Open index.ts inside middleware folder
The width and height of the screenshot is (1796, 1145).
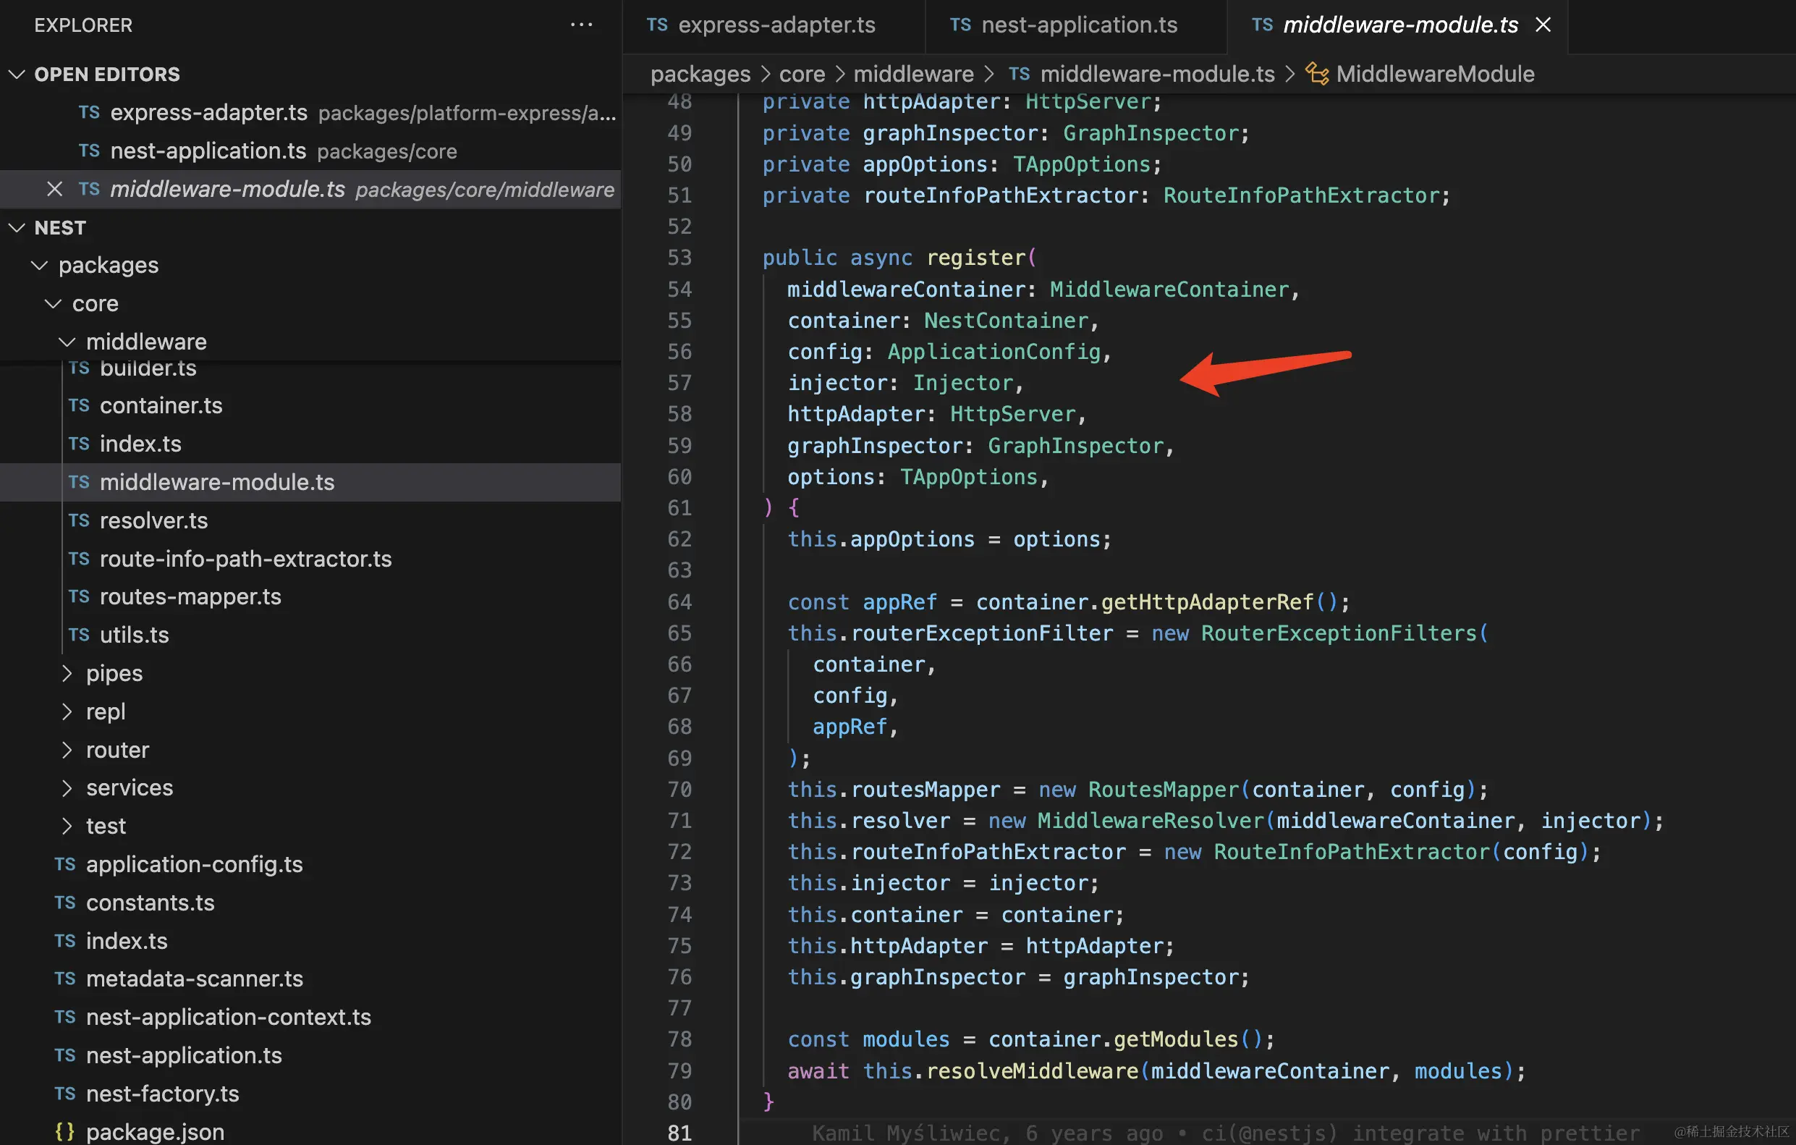coord(310,444)
